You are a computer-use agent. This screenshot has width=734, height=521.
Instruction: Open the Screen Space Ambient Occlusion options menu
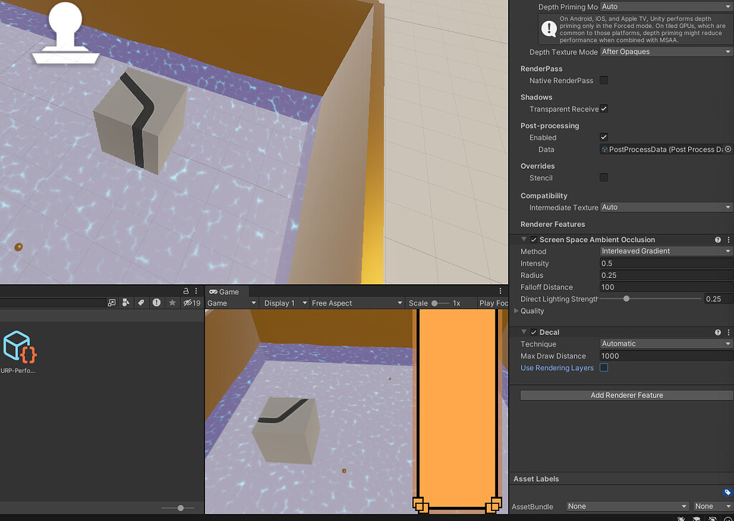click(729, 239)
